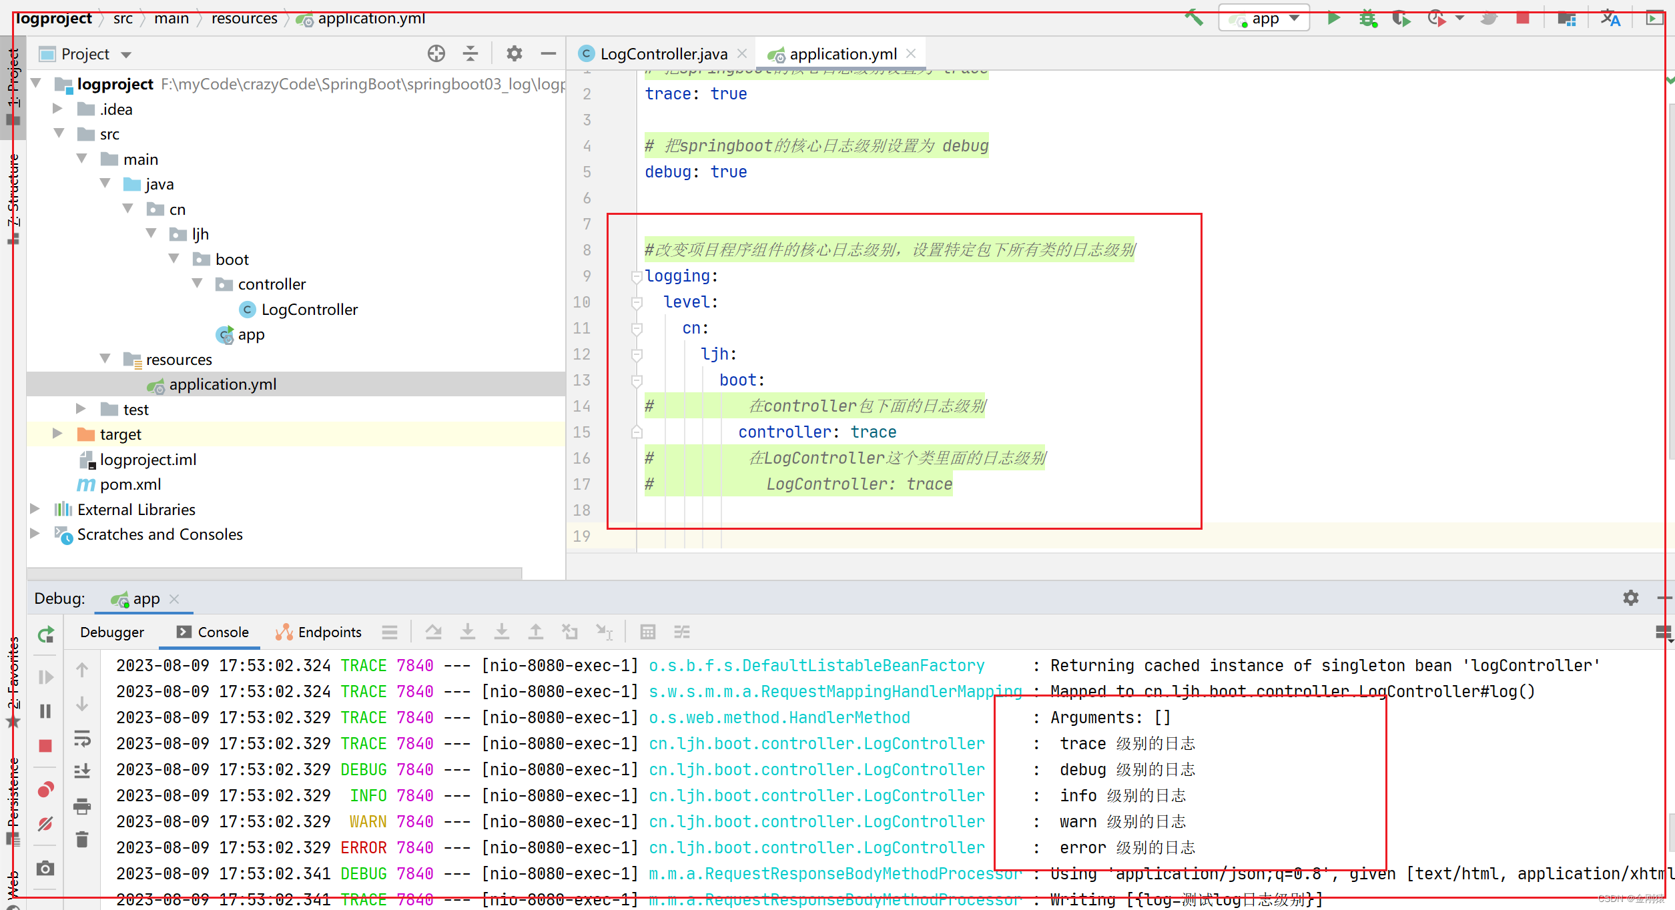Click step into icon in debugger toolbar
The width and height of the screenshot is (1675, 910).
point(468,632)
